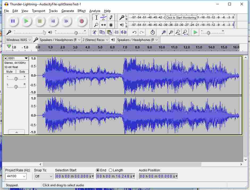
Task: Solo track 0001
Action: pyautogui.click(x=22, y=72)
